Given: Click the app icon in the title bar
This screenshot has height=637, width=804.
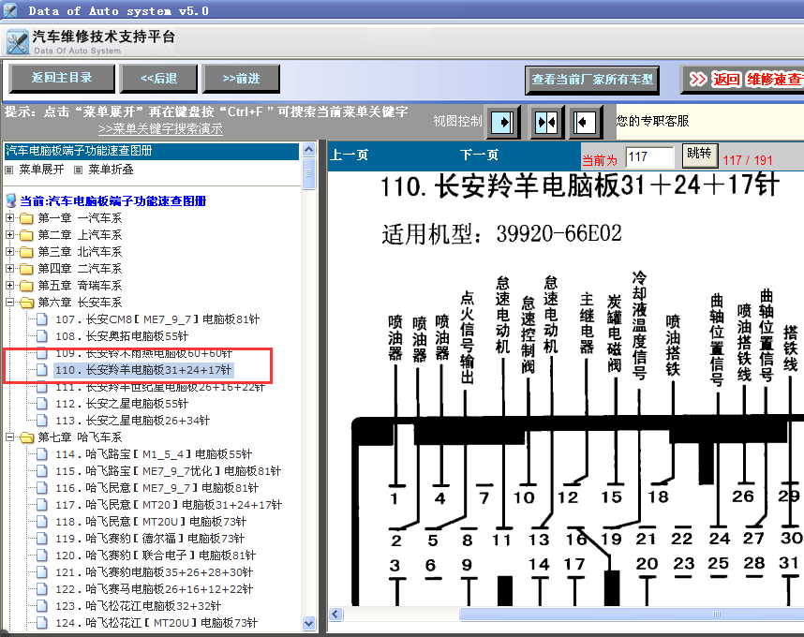Looking at the screenshot, I should [x=9, y=10].
